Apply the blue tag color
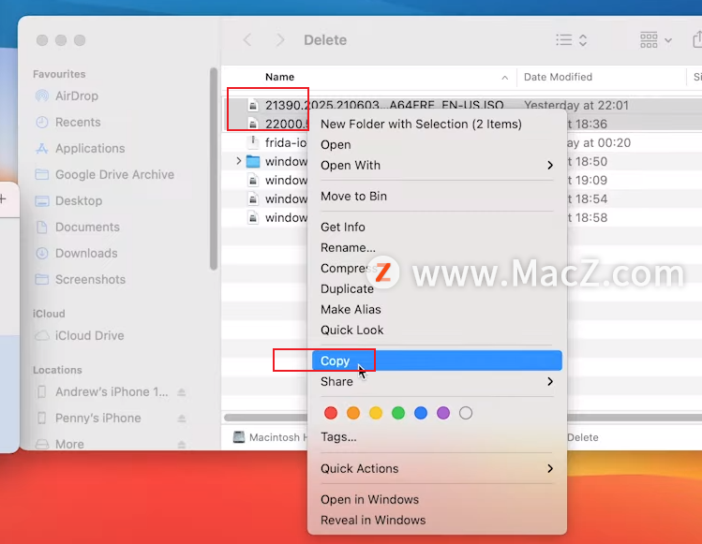Image resolution: width=702 pixels, height=544 pixels. 421,413
